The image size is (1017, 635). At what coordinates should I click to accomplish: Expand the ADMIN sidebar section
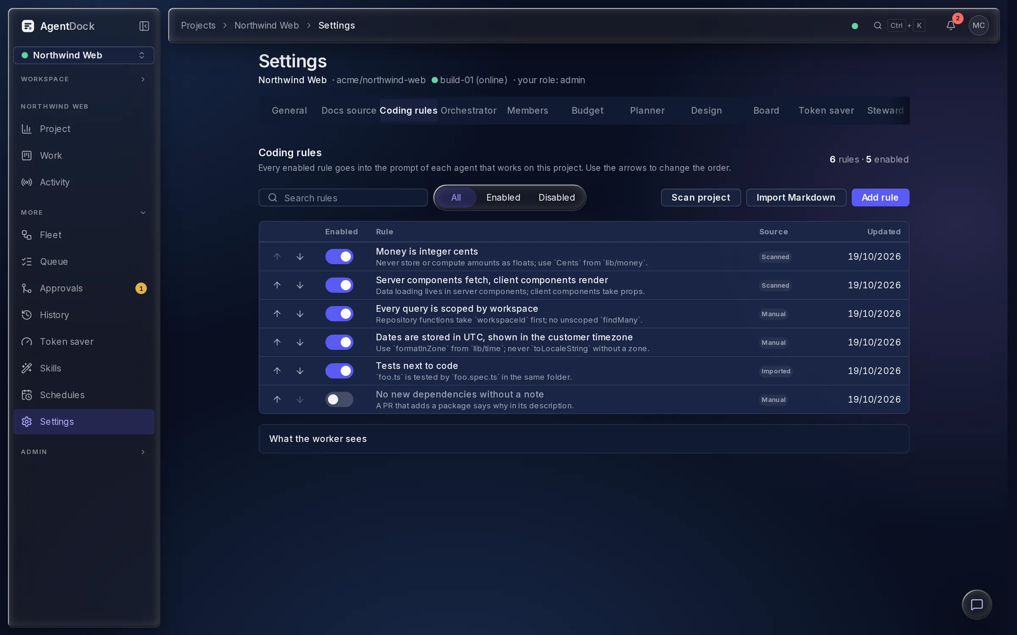(83, 452)
